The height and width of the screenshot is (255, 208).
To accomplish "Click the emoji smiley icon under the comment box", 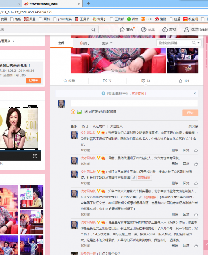I will click(x=73, y=112).
